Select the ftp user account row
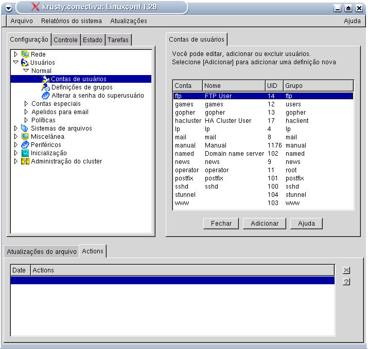Image resolution: width=368 pixels, height=349 pixels. pos(263,96)
